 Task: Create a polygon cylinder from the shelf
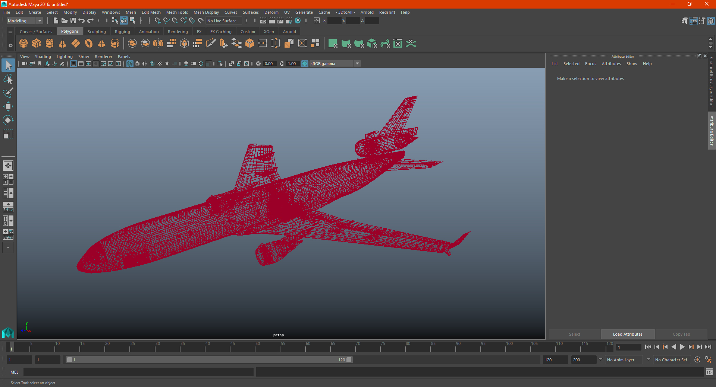click(50, 44)
